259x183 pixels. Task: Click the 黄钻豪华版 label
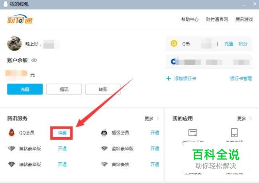[x=30, y=148]
